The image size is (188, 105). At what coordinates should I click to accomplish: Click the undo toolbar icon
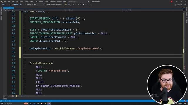[20, 5]
